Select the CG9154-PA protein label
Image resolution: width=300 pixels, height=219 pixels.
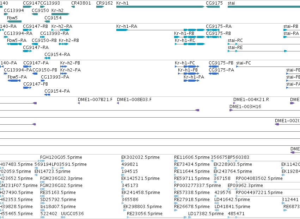(57, 91)
